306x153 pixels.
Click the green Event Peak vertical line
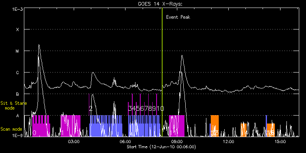[162, 72]
